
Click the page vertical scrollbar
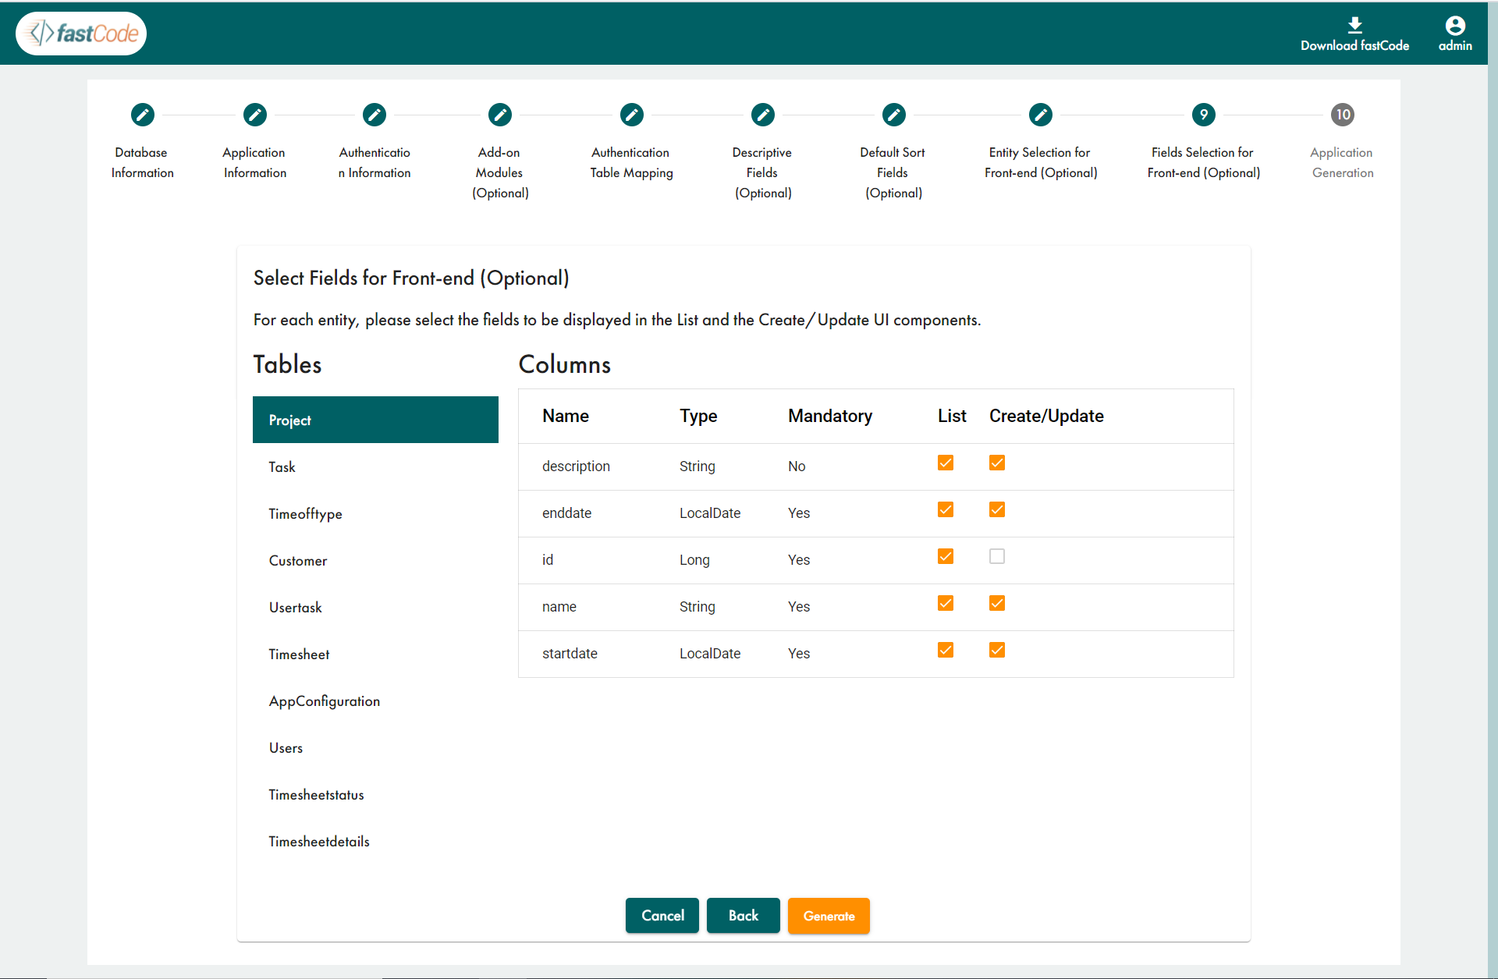1493,489
